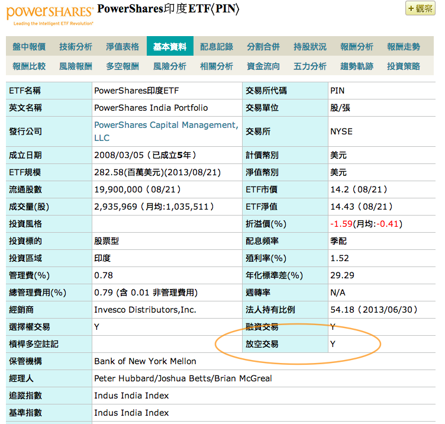Viewport: 445px width, 424px height.
Task: Select the ETF market price 14.2
Action: click(x=340, y=189)
